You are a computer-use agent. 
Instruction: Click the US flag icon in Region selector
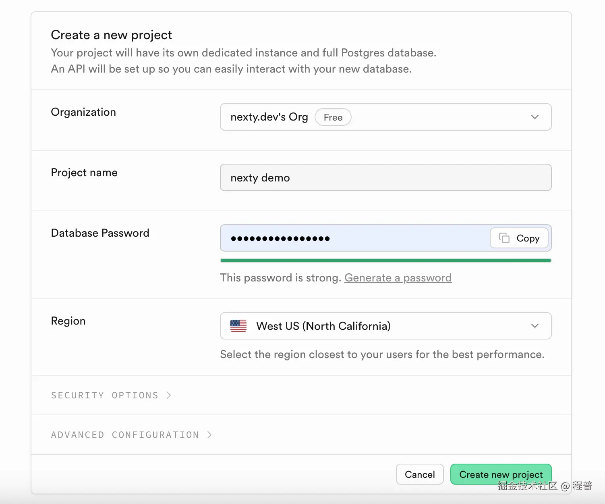click(x=238, y=326)
